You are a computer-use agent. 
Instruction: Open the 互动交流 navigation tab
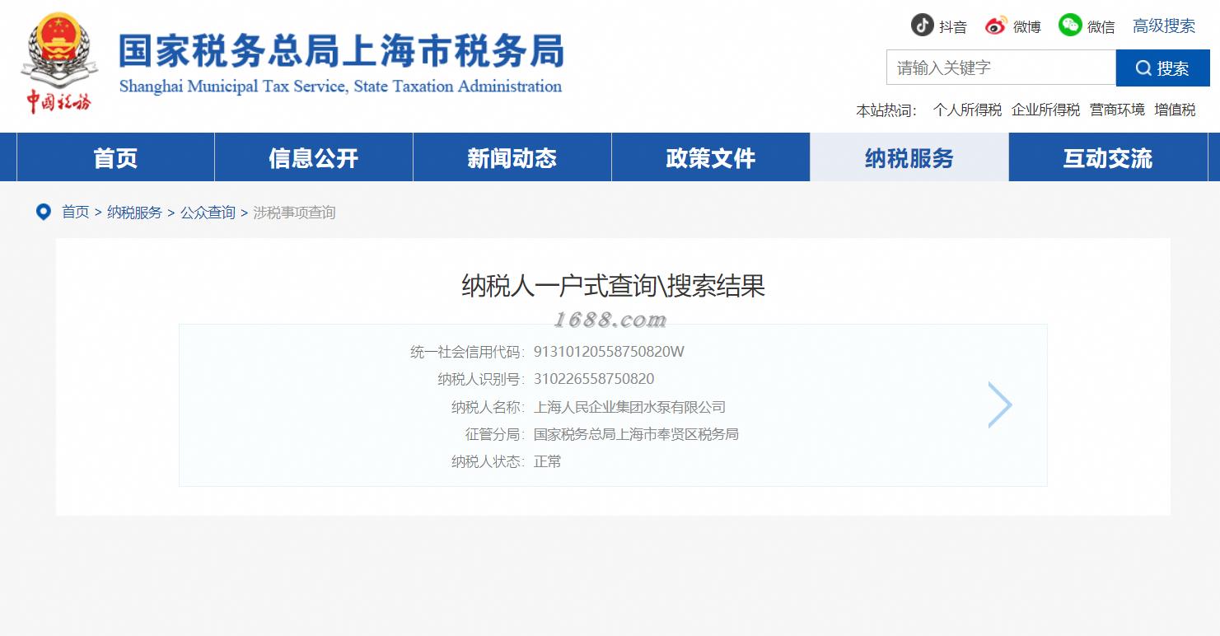point(1108,157)
